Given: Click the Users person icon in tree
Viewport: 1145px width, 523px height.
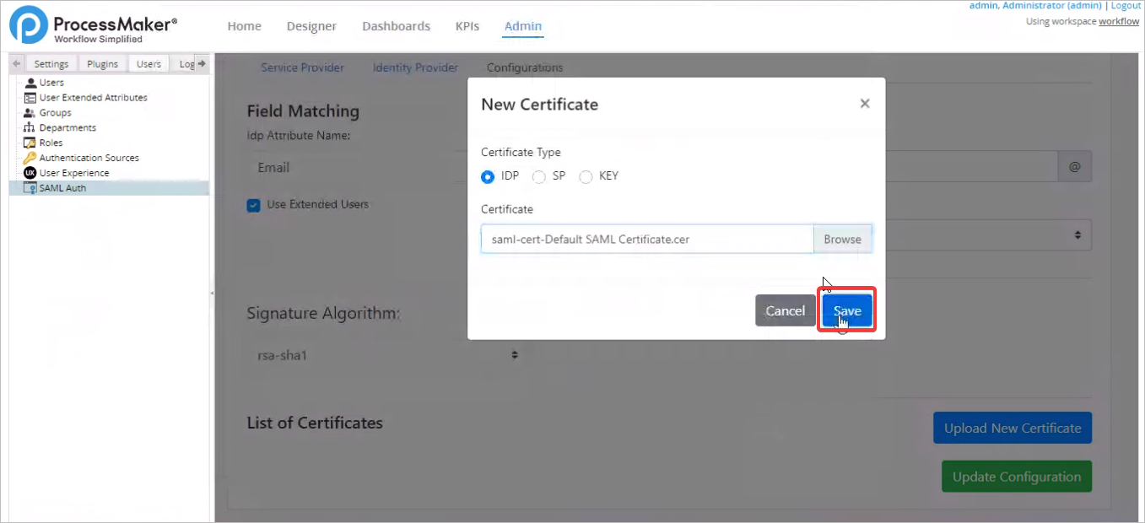Looking at the screenshot, I should click(30, 83).
